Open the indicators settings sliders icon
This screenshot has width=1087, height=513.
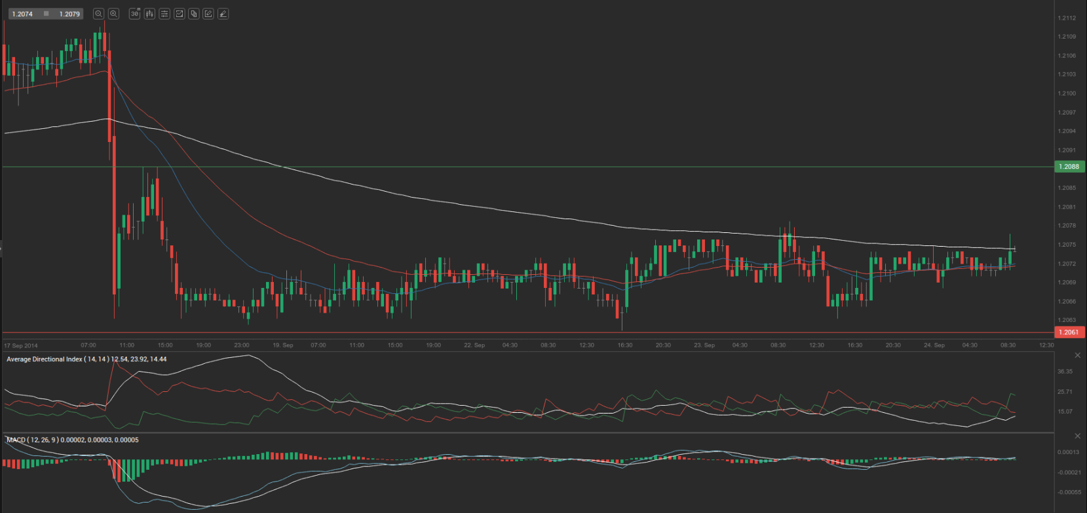coord(164,14)
